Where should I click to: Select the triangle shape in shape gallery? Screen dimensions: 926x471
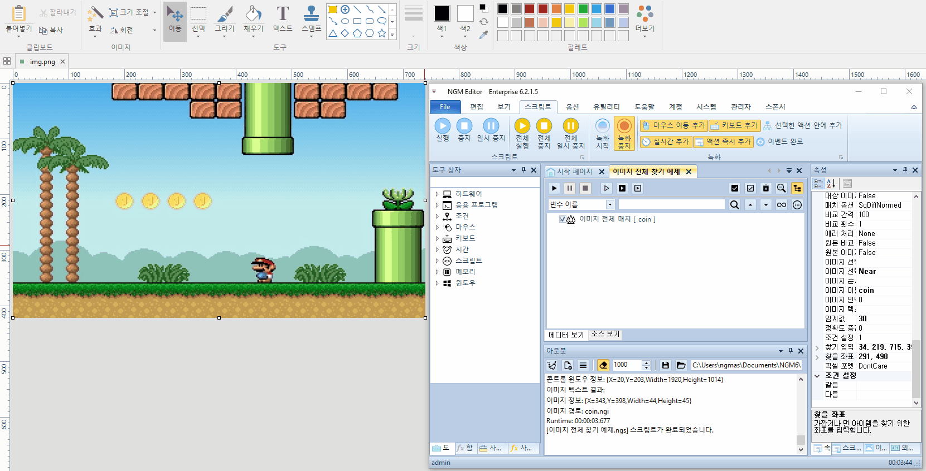pyautogui.click(x=333, y=33)
